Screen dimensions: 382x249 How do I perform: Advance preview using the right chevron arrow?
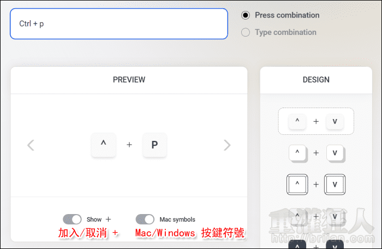227,145
